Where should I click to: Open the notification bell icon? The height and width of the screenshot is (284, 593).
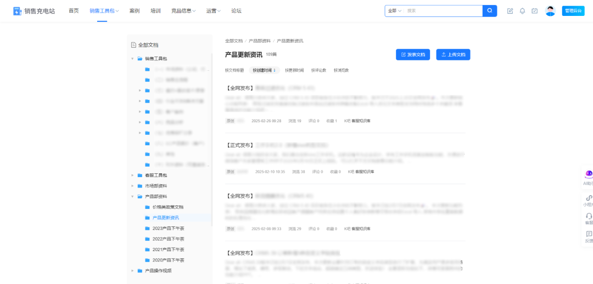522,11
